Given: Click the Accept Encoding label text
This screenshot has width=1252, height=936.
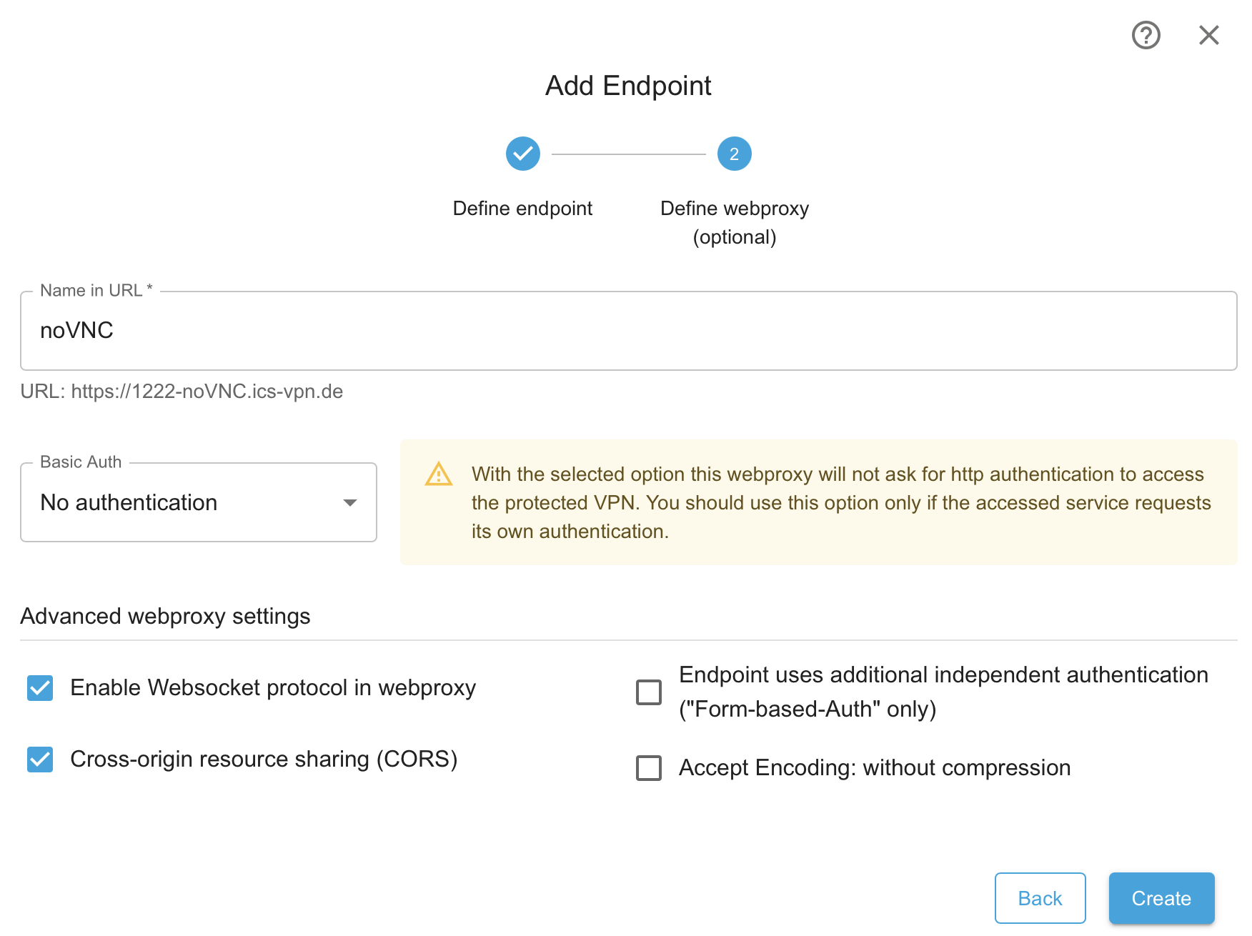Looking at the screenshot, I should [875, 768].
